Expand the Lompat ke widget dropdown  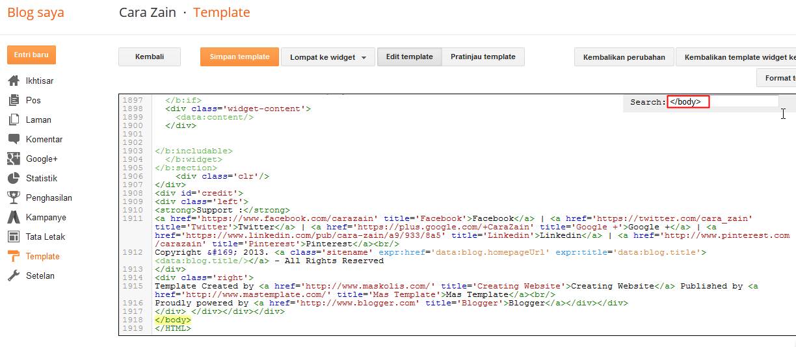328,57
